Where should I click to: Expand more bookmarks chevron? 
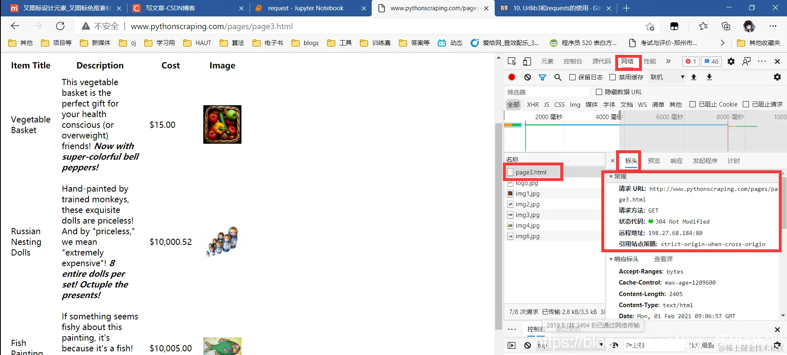coord(722,43)
